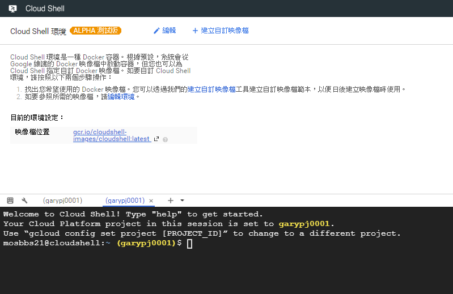Click the 目前的環境設定 heading
The image size is (453, 294).
click(37, 118)
